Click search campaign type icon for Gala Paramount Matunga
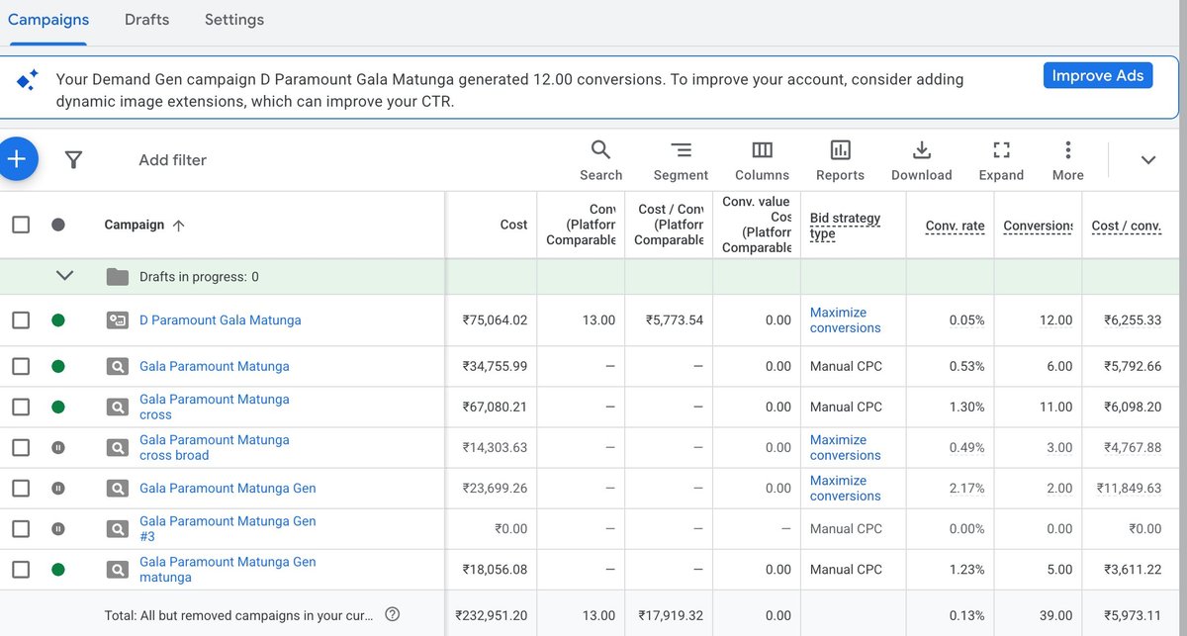1187x636 pixels. point(118,366)
